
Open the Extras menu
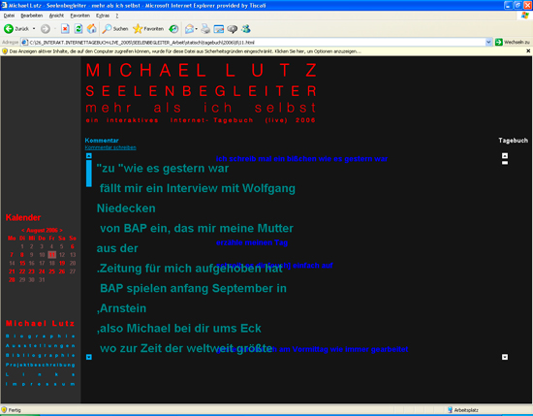click(103, 16)
